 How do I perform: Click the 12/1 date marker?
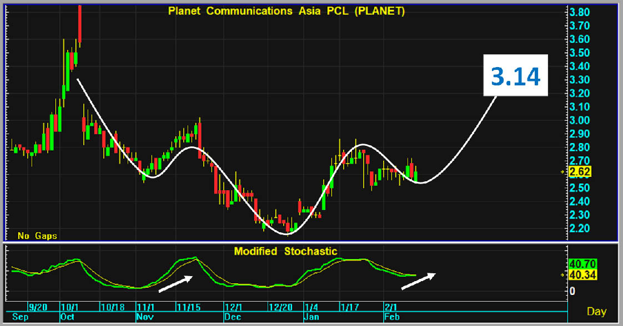[x=233, y=307]
